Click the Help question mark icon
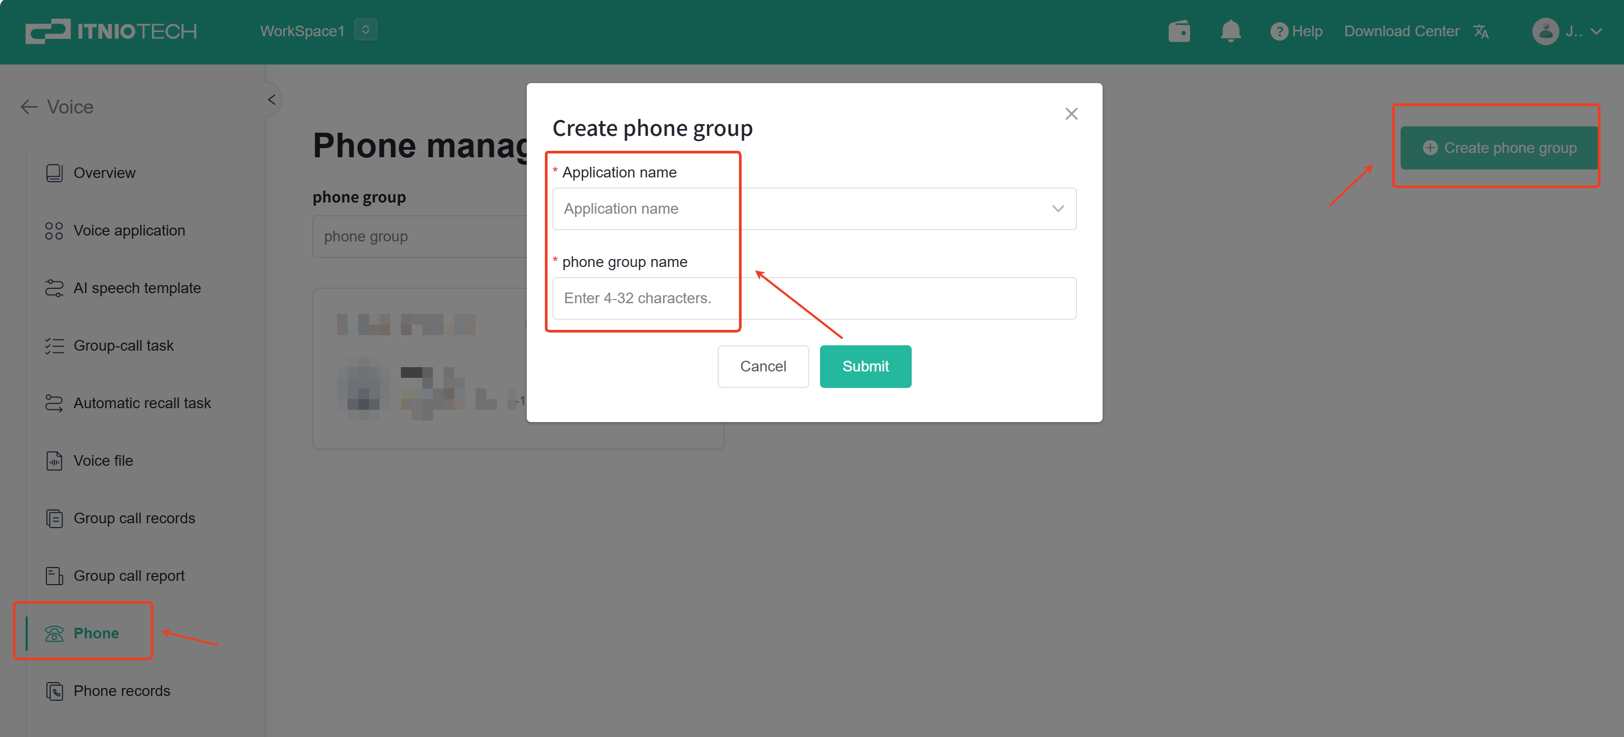The height and width of the screenshot is (737, 1624). click(1278, 31)
